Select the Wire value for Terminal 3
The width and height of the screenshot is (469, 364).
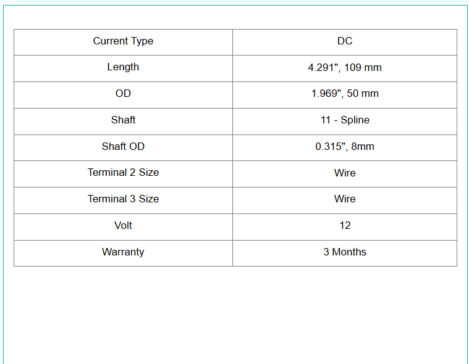pos(345,199)
